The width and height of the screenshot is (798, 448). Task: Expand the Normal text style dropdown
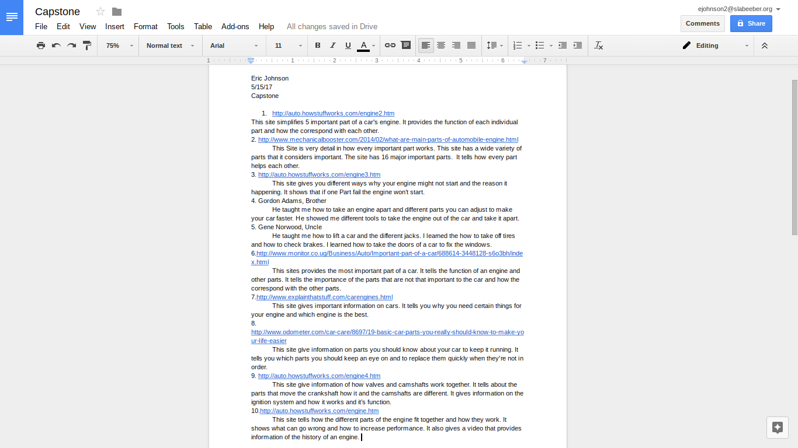(x=170, y=45)
